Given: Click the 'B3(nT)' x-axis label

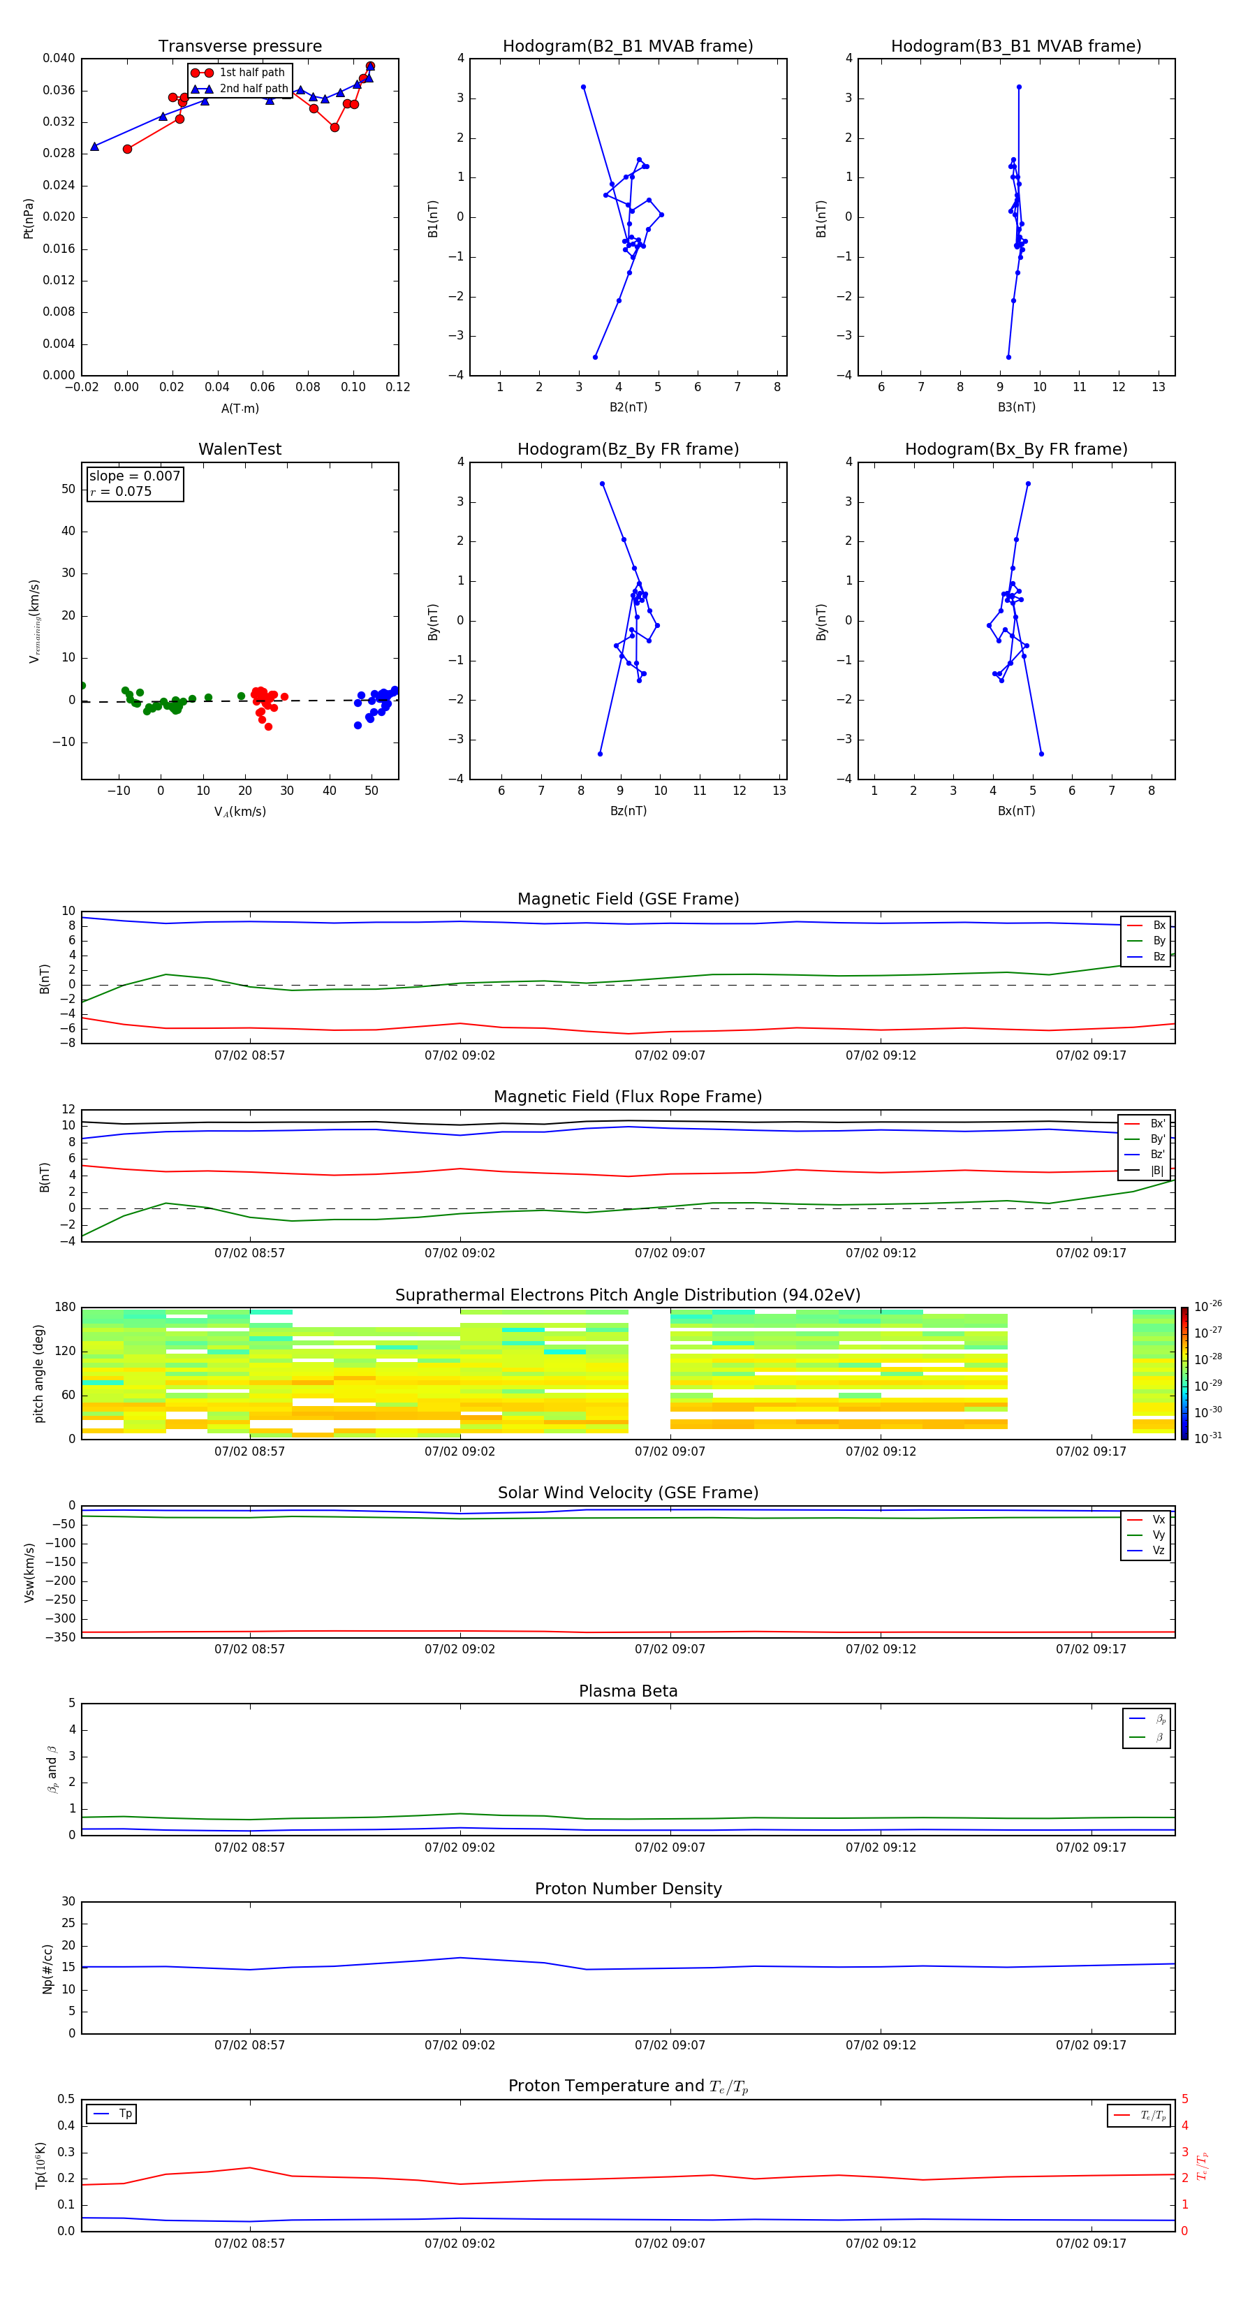Looking at the screenshot, I should coord(1016,407).
